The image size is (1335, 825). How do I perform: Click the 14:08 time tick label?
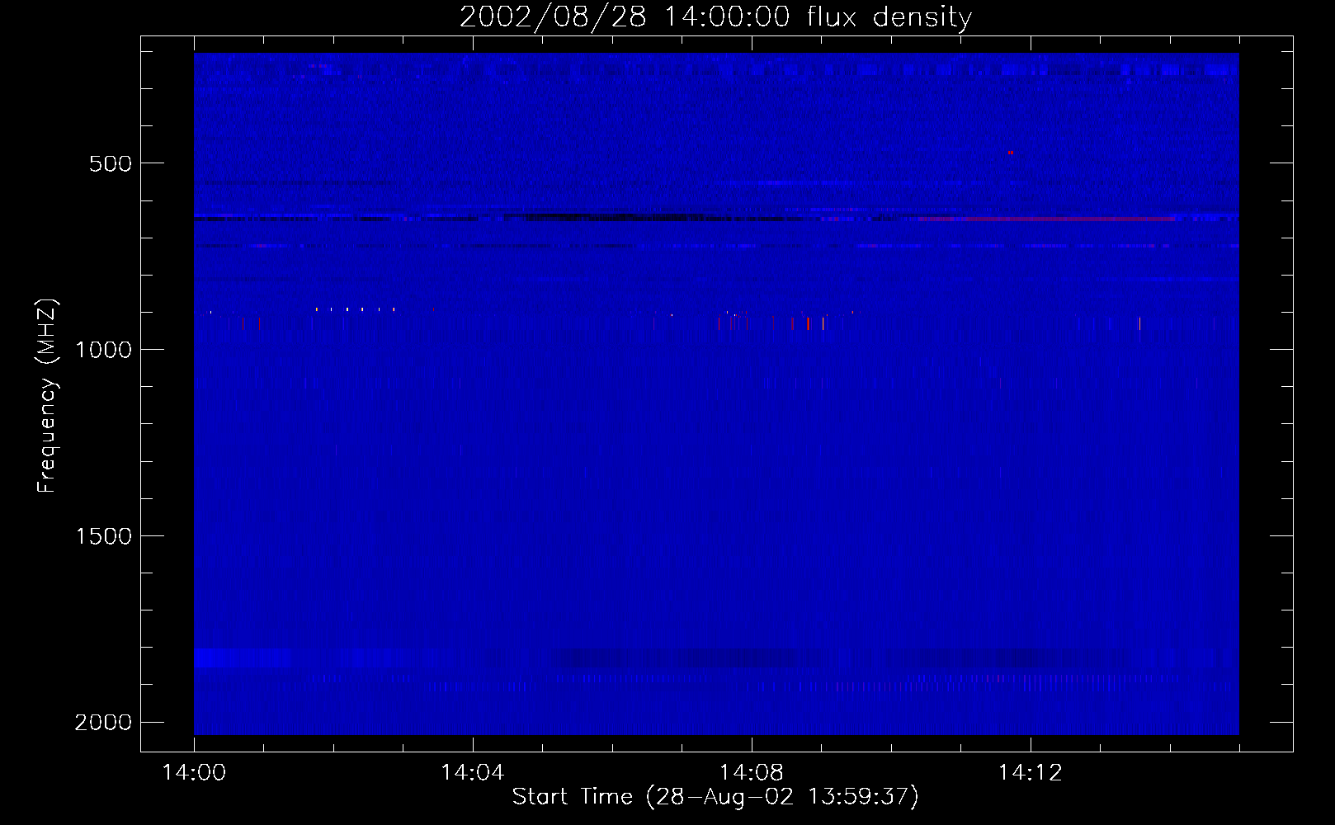(752, 772)
